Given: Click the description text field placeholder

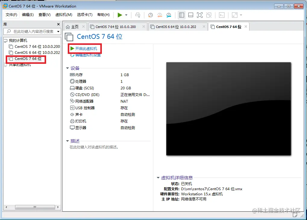Looking at the screenshot, I should (94, 147).
